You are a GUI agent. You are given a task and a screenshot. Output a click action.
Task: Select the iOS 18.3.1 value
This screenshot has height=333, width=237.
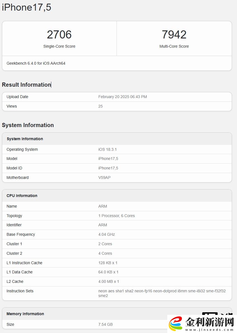click(x=108, y=150)
